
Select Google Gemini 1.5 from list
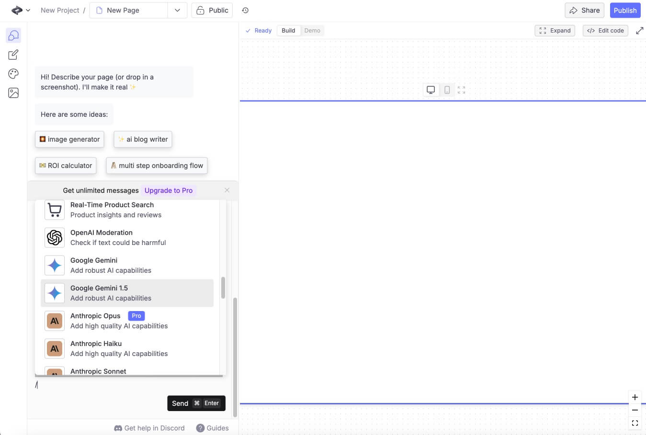(127, 293)
